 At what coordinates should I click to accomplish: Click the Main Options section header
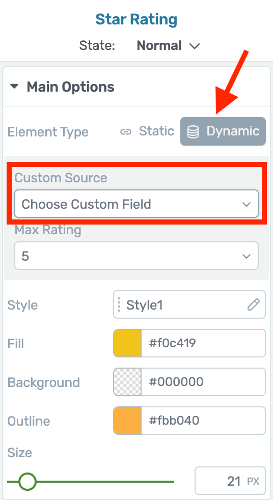click(x=70, y=87)
